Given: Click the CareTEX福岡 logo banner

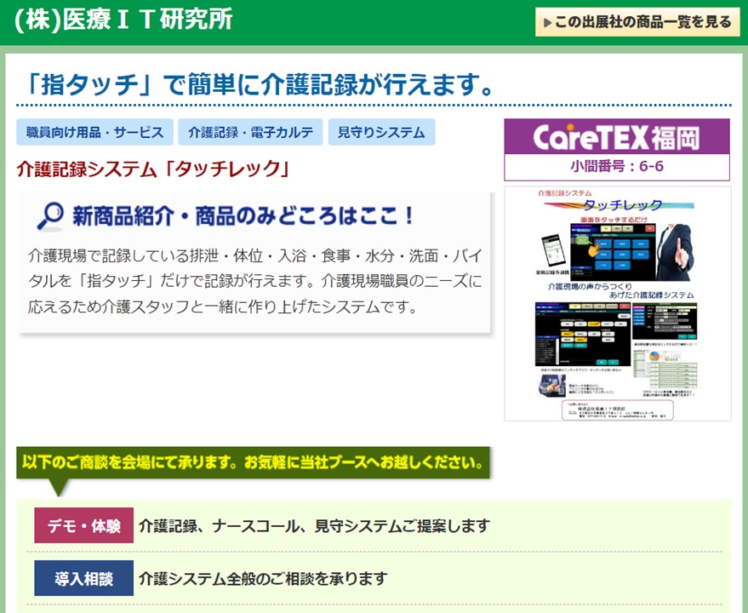Looking at the screenshot, I should (616, 136).
